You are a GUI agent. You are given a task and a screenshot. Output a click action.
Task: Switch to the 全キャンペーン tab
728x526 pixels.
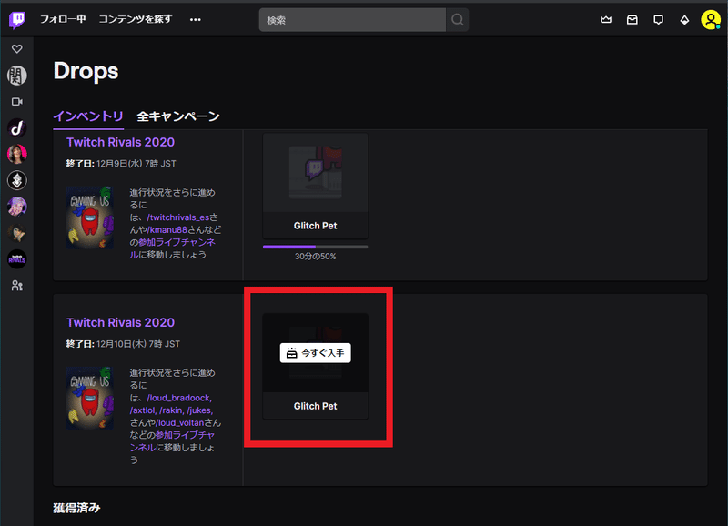[x=177, y=116]
